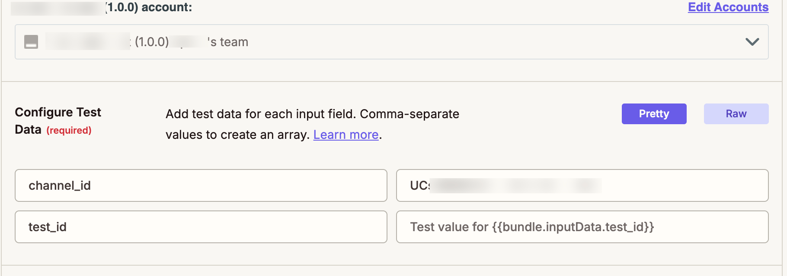Switch to the Raw view

[x=736, y=114]
